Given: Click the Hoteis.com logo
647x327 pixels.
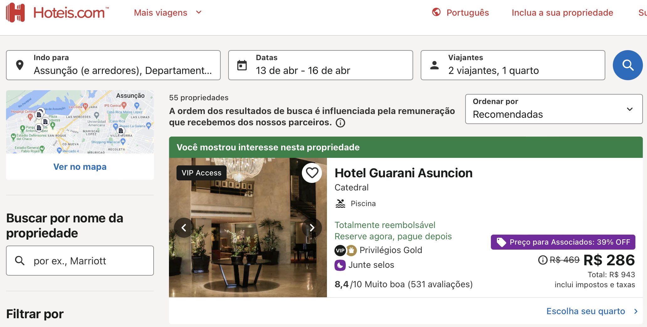Looking at the screenshot, I should (57, 13).
